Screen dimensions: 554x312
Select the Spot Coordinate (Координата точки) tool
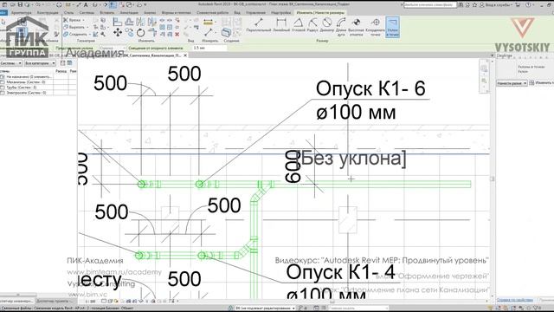[x=375, y=27]
